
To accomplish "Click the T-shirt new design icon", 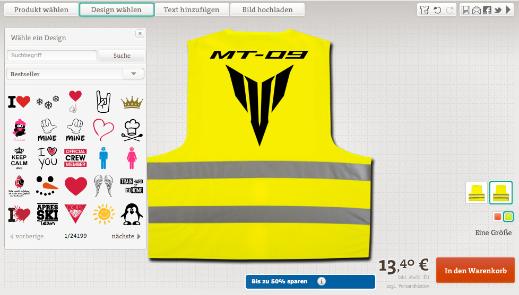I will [x=424, y=10].
